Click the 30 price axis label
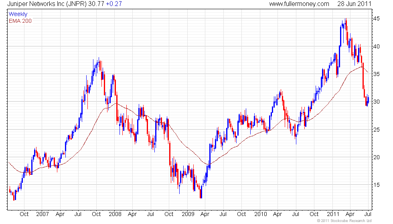This screenshot has height=224, width=393. 377,102
